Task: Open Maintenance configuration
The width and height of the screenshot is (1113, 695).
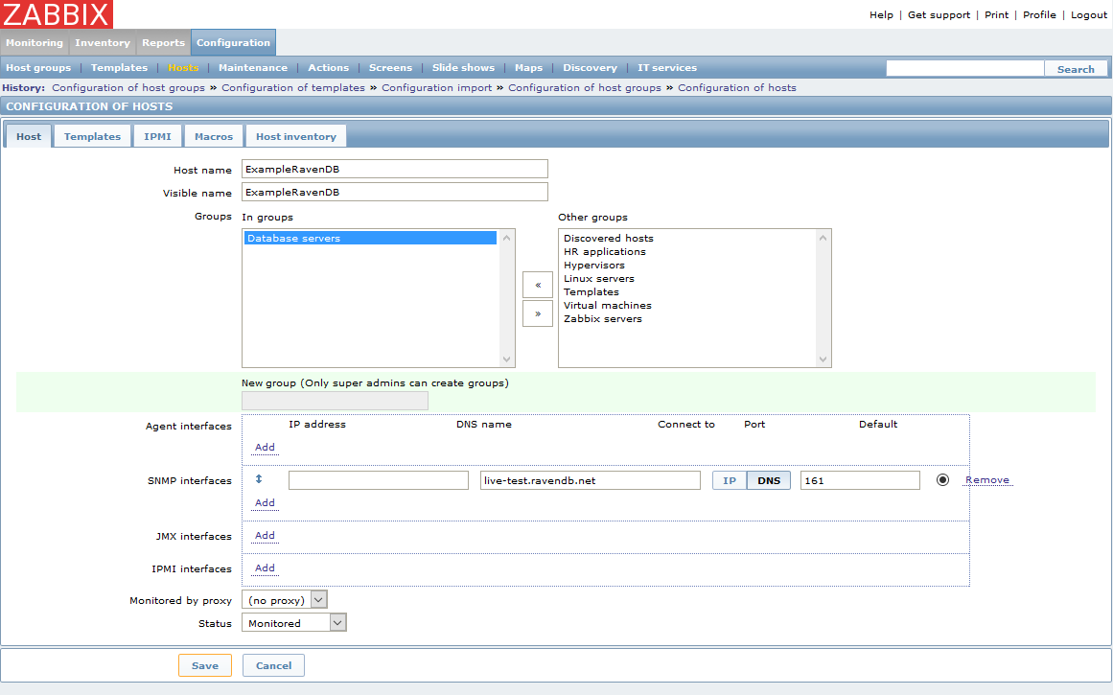Action: pyautogui.click(x=253, y=67)
